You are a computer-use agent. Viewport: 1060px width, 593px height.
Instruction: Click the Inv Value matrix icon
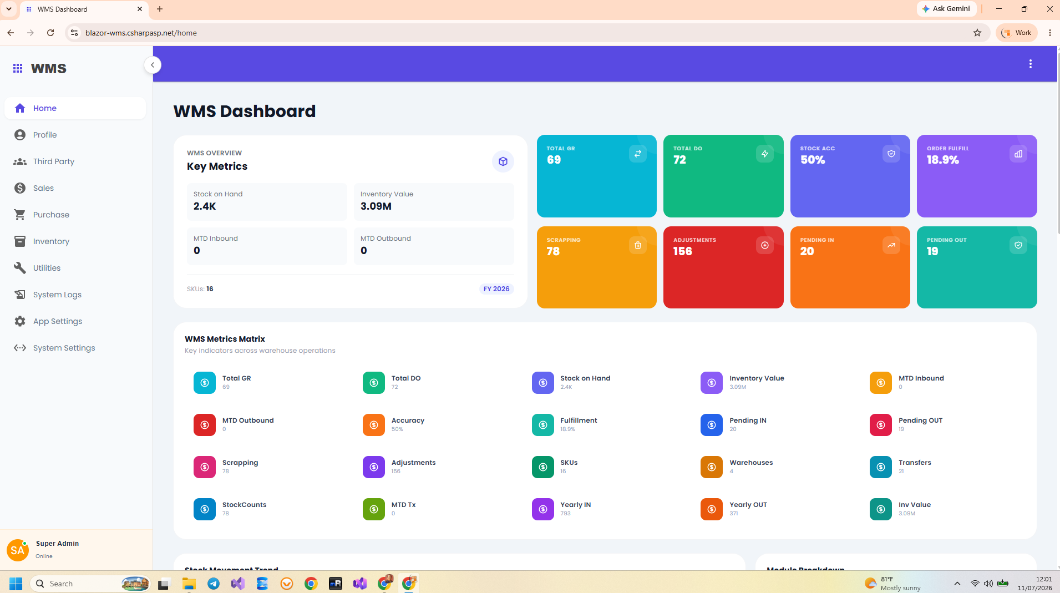click(881, 509)
